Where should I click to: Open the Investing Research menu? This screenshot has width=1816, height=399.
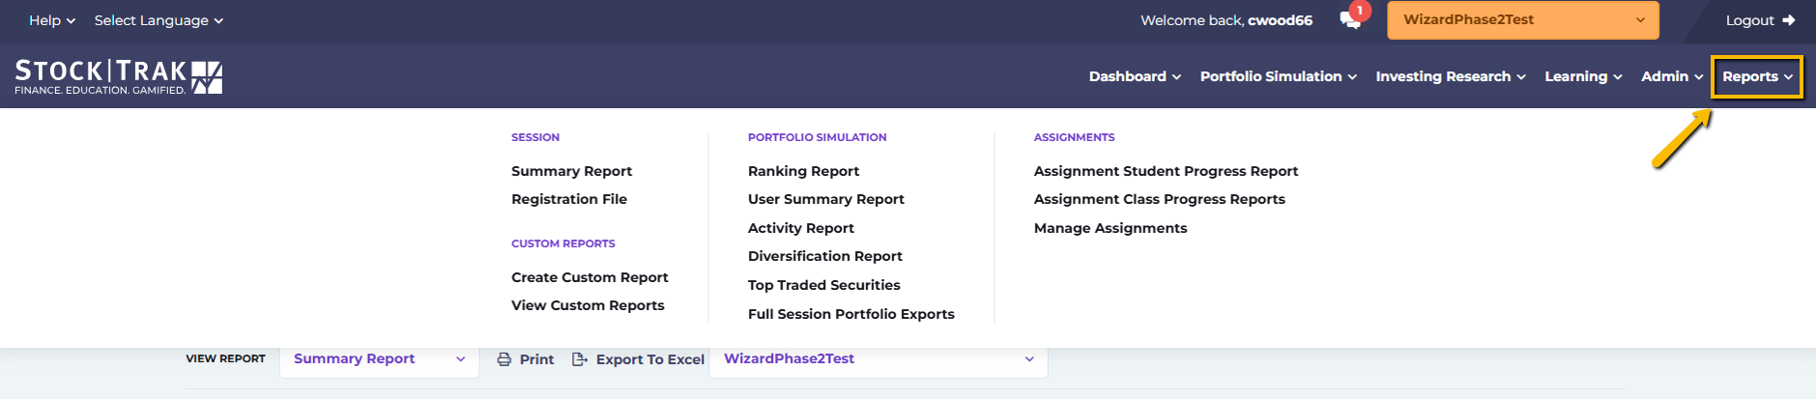[x=1451, y=76]
